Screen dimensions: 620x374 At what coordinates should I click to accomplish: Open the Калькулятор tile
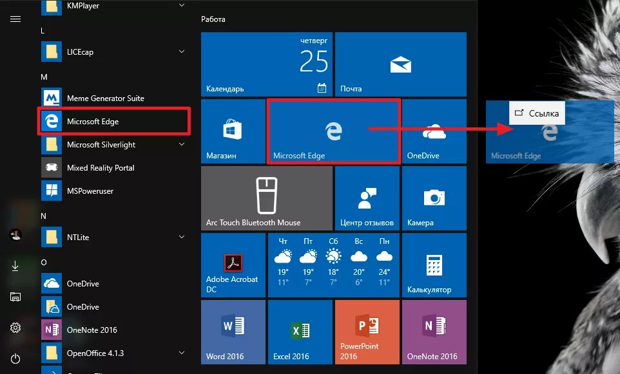434,265
